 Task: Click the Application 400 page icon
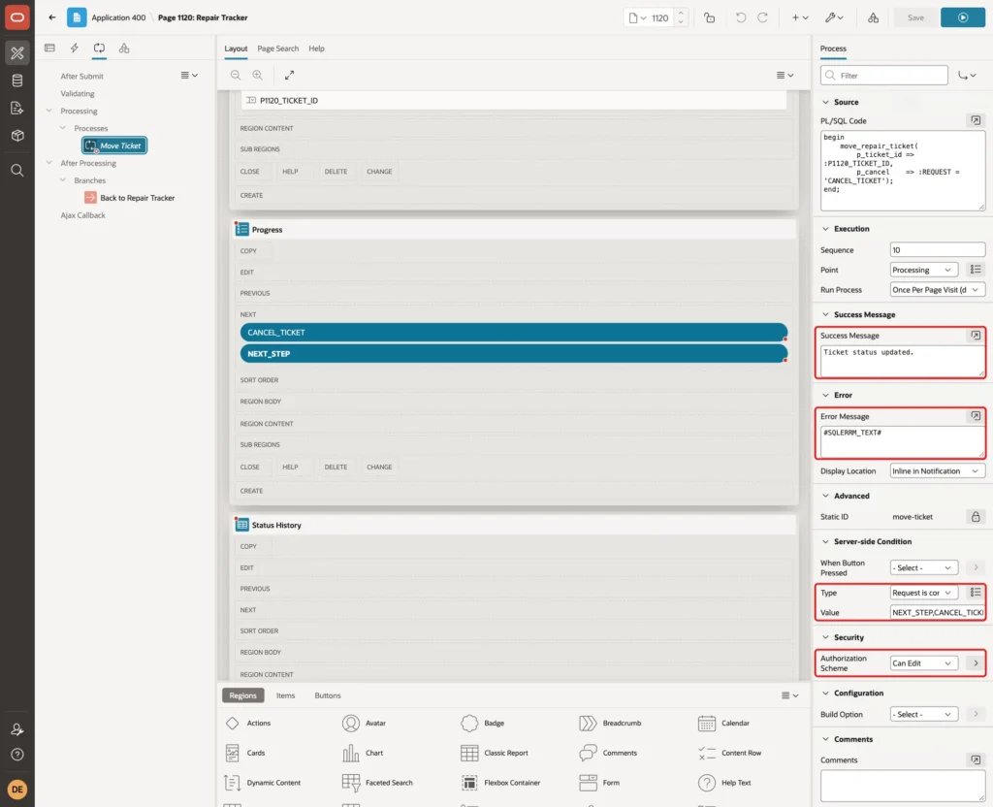click(77, 17)
